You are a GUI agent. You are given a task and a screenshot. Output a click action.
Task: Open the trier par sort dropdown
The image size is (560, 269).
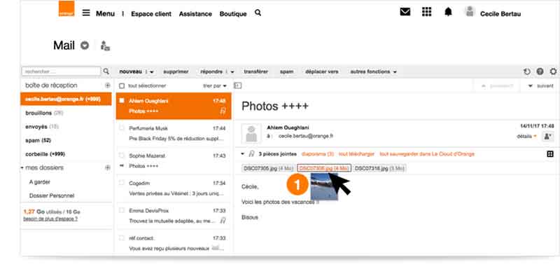point(215,85)
